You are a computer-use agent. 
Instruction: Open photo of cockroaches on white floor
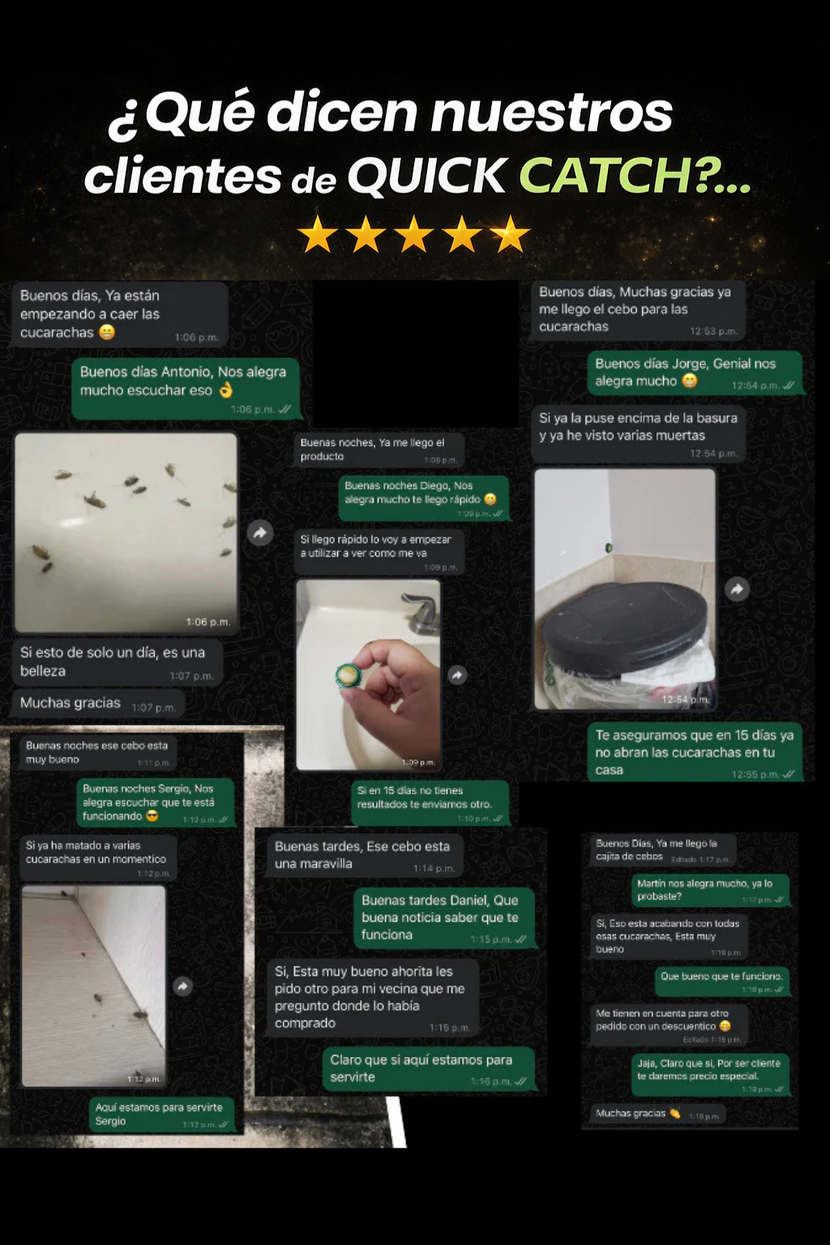[x=126, y=533]
